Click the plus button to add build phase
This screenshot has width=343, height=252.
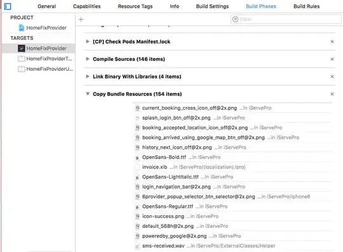click(x=81, y=20)
